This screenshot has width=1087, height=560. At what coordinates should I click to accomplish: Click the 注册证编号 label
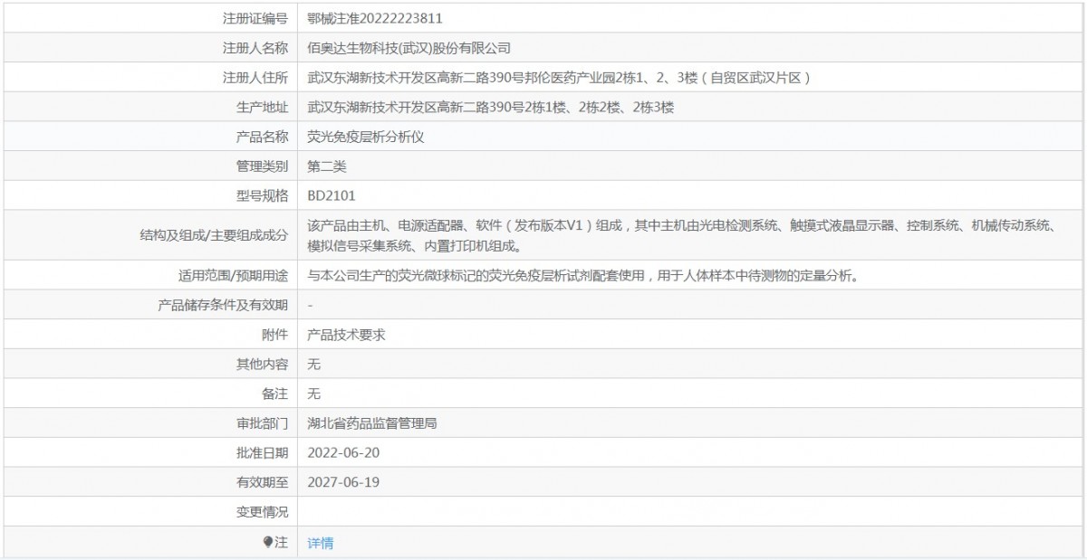[255, 18]
